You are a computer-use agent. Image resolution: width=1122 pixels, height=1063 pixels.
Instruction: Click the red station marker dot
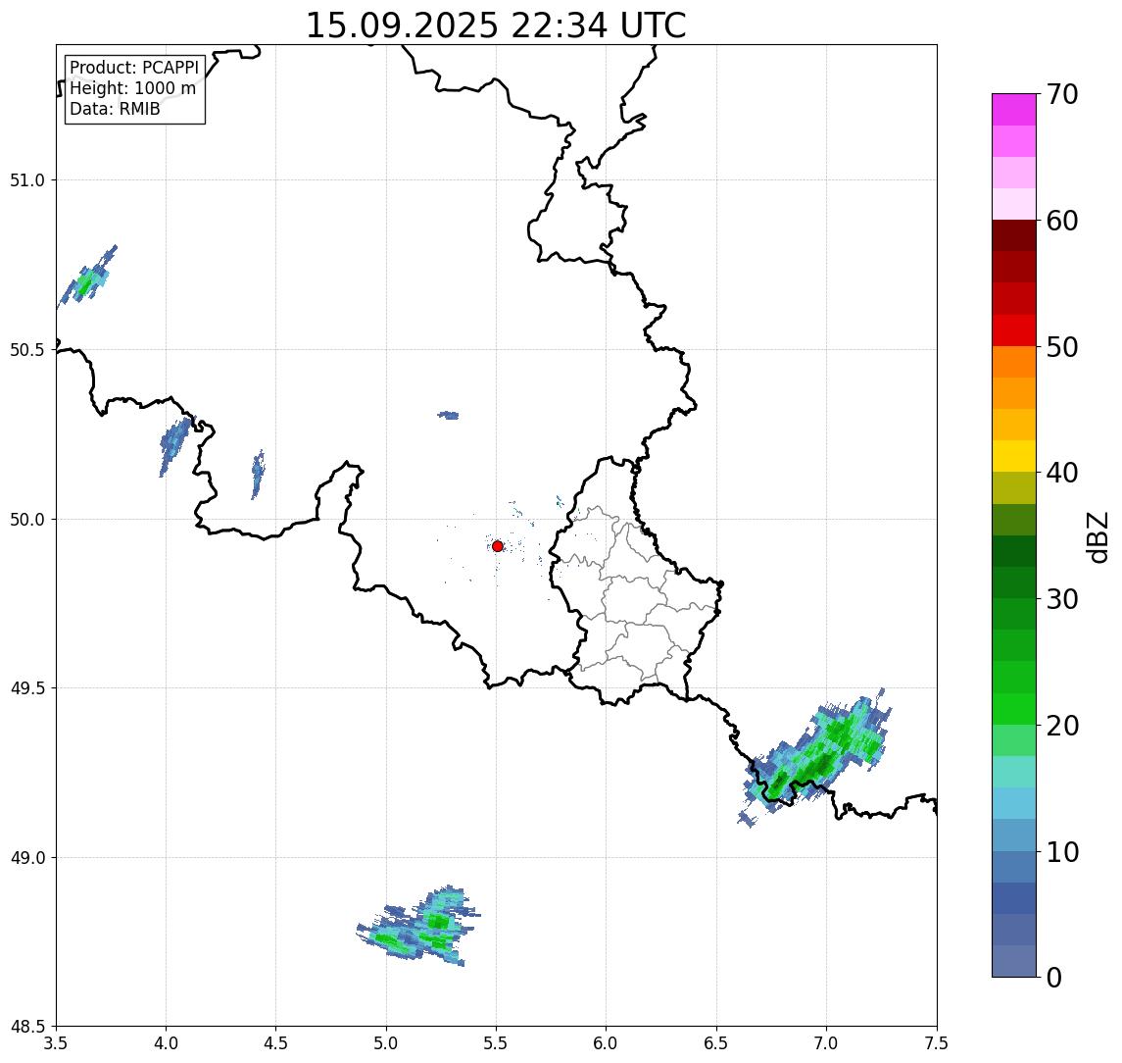[498, 546]
